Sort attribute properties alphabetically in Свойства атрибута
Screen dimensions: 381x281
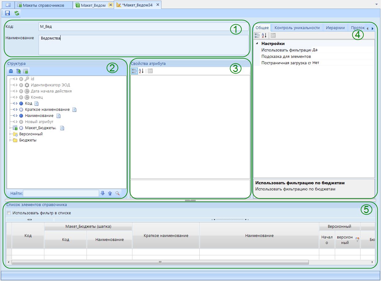click(x=141, y=71)
